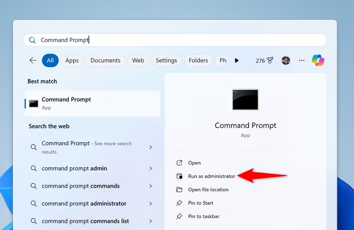Open the Copilot icon
354x230 pixels.
[318, 60]
